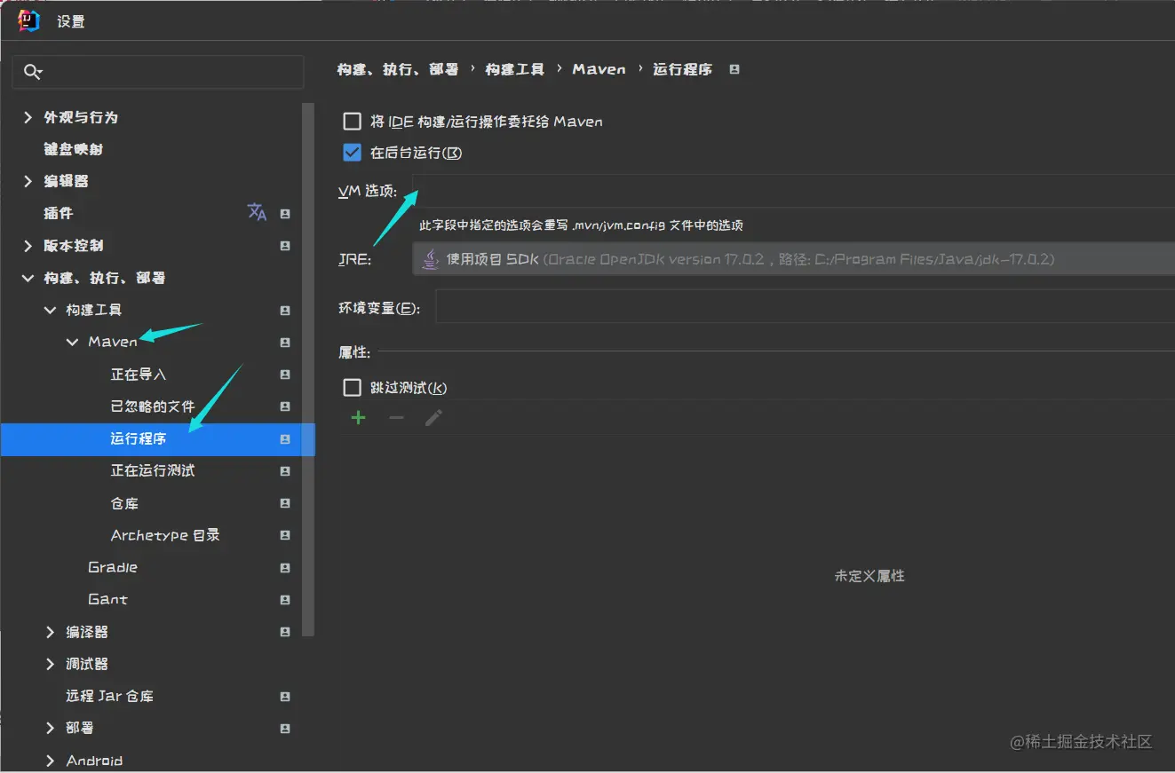Click the project-level icon beside 构建工具

(x=285, y=311)
